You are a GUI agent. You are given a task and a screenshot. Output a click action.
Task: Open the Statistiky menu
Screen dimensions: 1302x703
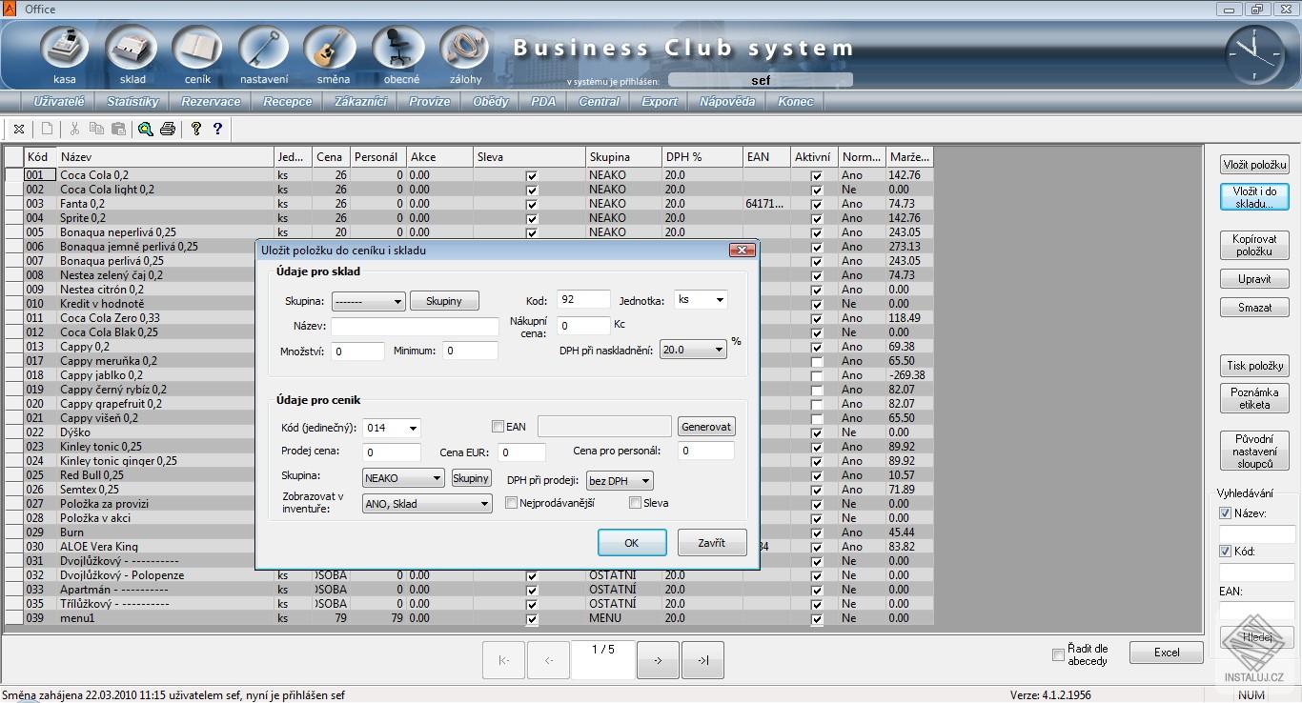coord(132,102)
